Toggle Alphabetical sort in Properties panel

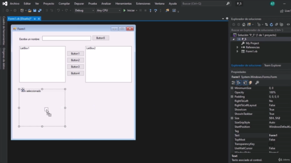pyautogui.click(x=239, y=82)
